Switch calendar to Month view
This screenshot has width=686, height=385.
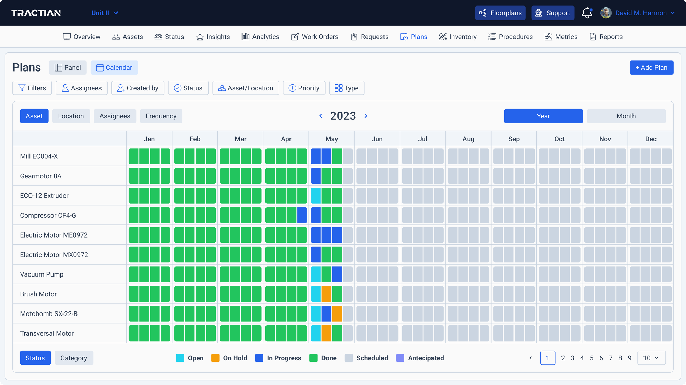(626, 116)
